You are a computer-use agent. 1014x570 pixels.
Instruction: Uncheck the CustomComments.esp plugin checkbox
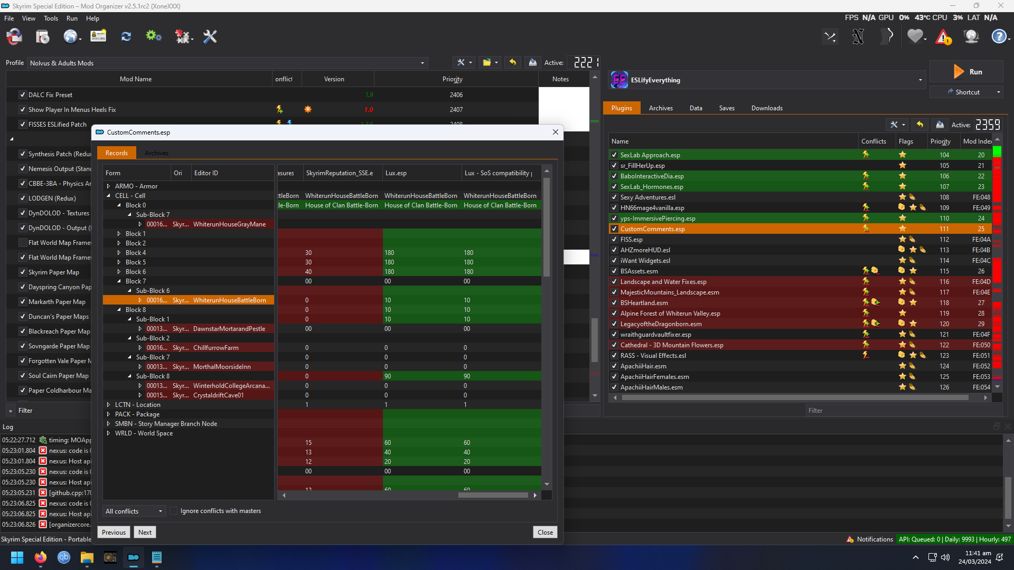(x=614, y=229)
